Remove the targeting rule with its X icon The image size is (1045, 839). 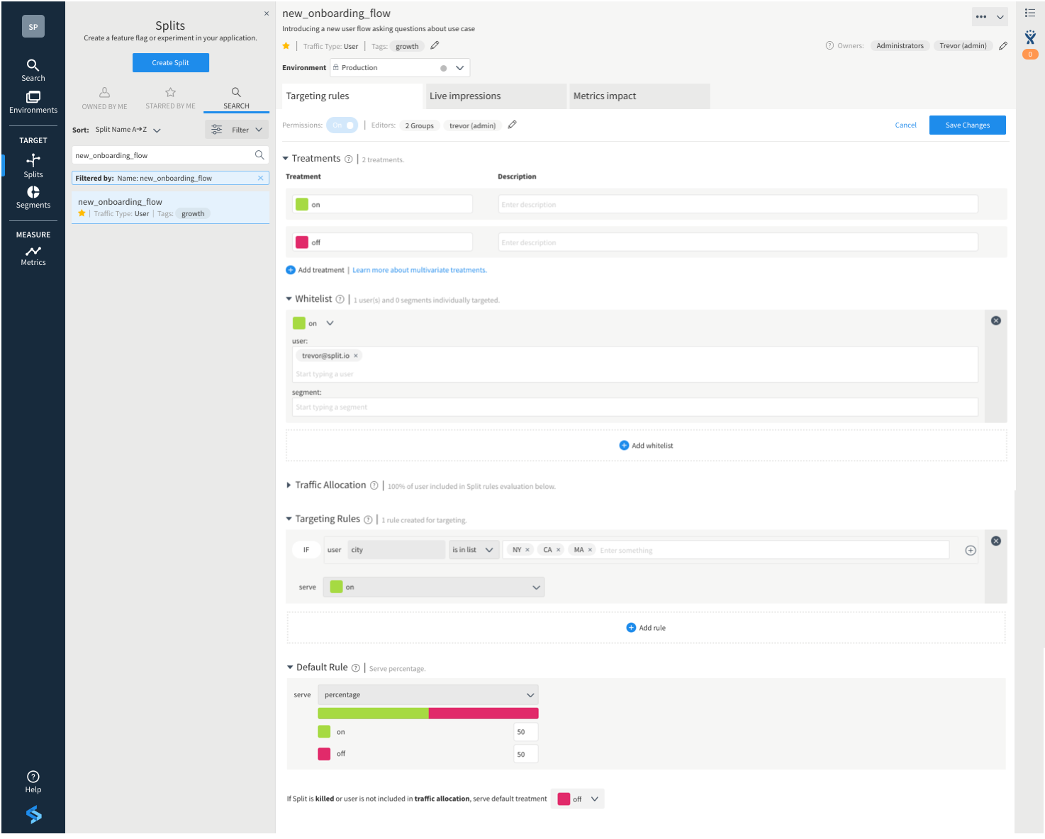996,541
